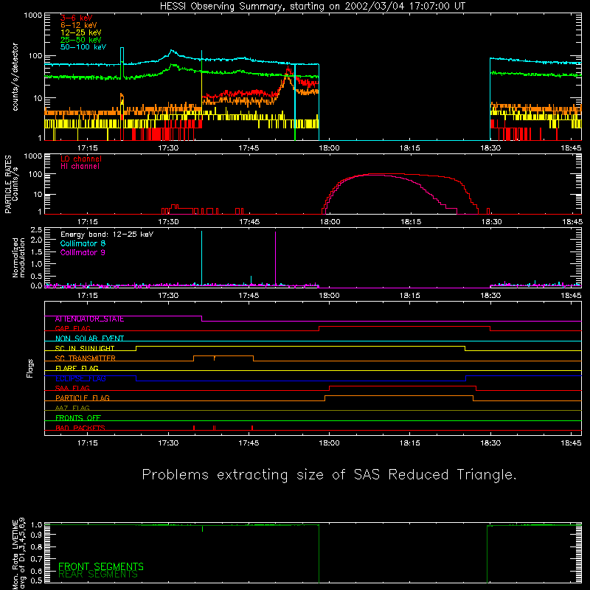Click the LO channel legend label
Screen dimensions: 590x590
pos(81,159)
